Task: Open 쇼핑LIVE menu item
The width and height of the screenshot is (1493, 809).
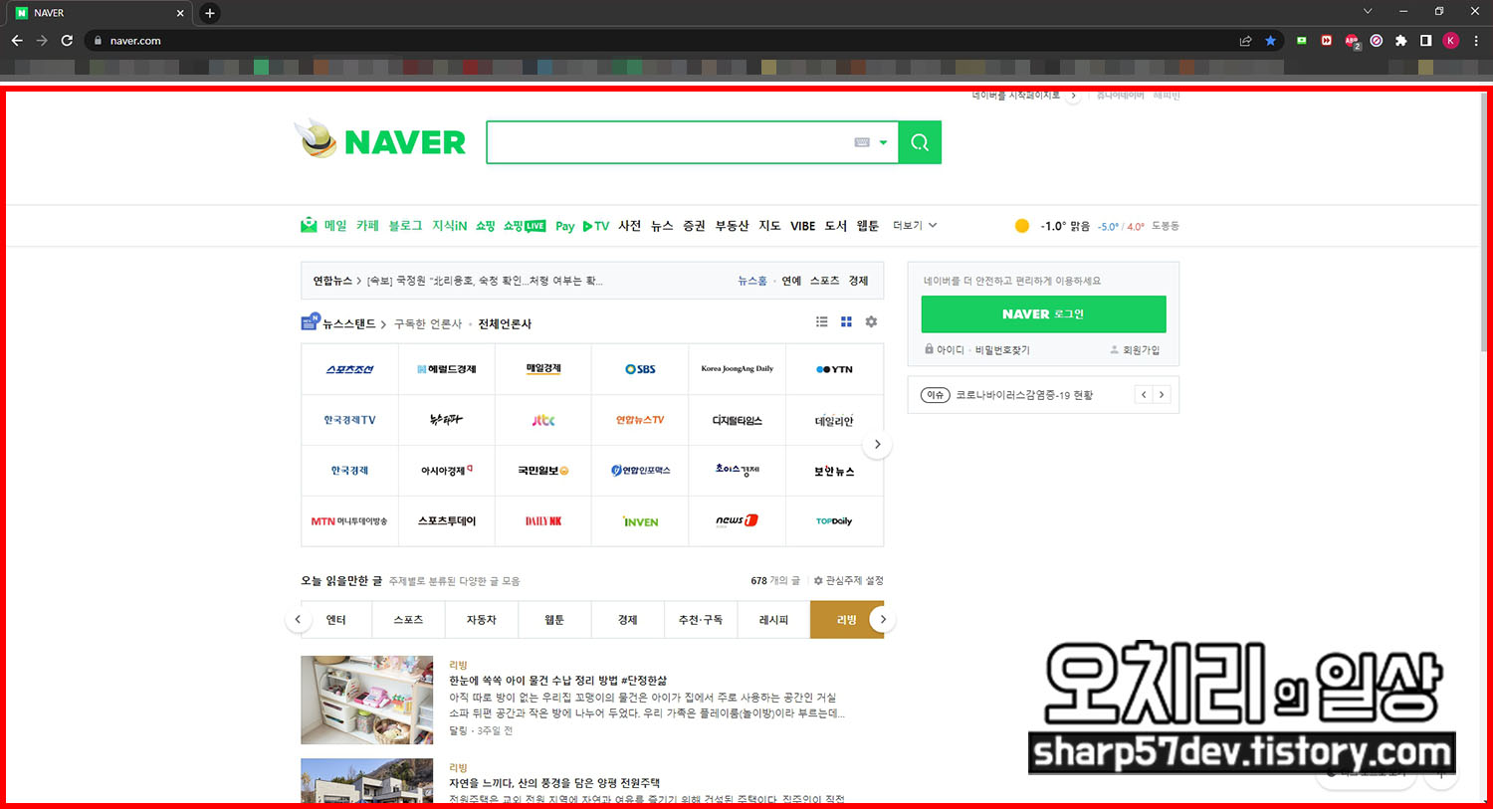Action: 525,226
